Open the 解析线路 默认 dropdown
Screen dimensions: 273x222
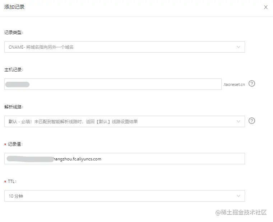tap(125, 121)
